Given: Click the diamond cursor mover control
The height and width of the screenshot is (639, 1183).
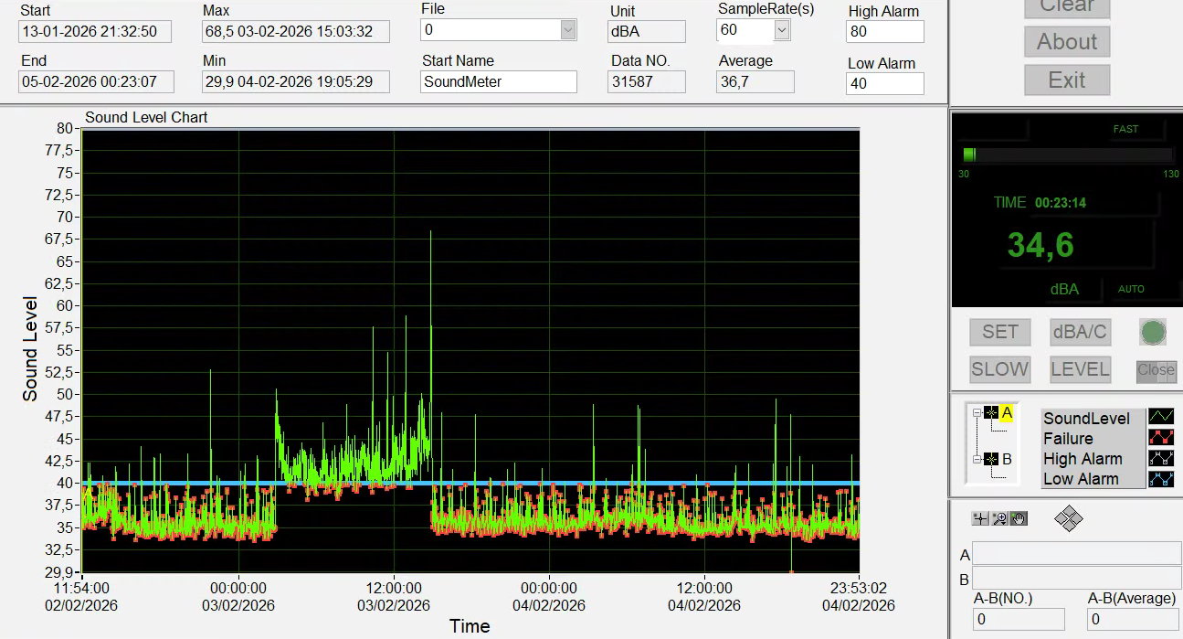Looking at the screenshot, I should (x=1068, y=519).
